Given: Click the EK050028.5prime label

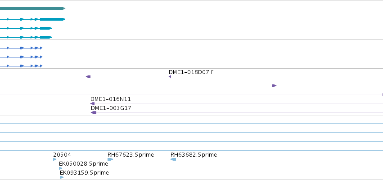Looking at the screenshot, I should pos(83,164).
